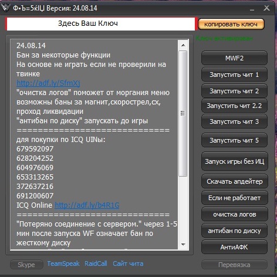Click the ICQ number 653313265
The image size is (277, 277).
35,177
